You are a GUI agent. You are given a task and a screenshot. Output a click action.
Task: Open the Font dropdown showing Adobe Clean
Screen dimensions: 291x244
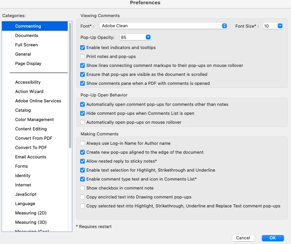163,26
